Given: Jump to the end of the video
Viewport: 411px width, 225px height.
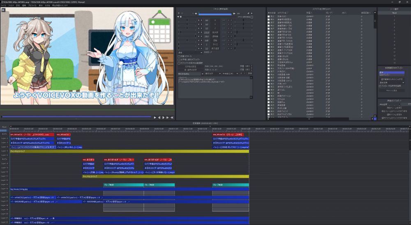Looking at the screenshot, I should (172, 118).
